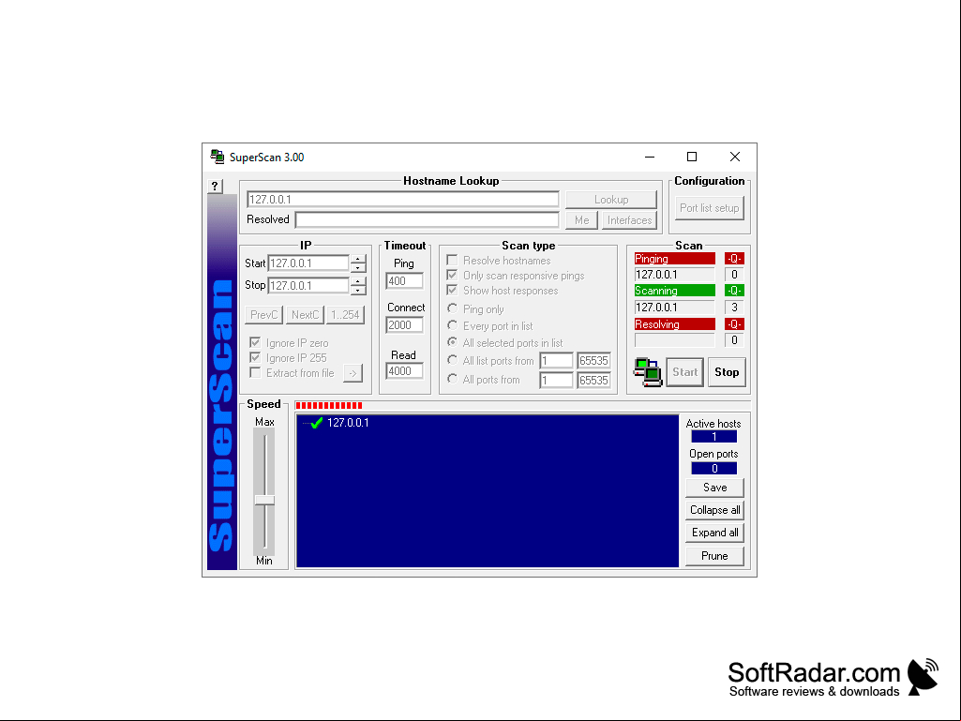961x721 pixels.
Task: Toggle Ignore IP zero checkbox
Action: click(x=255, y=343)
